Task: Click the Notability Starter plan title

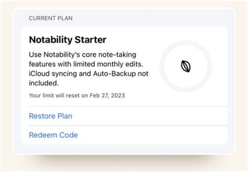Action: [x=68, y=40]
